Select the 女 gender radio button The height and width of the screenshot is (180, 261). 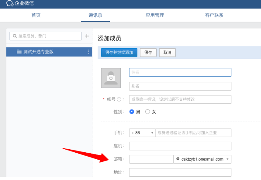point(147,112)
